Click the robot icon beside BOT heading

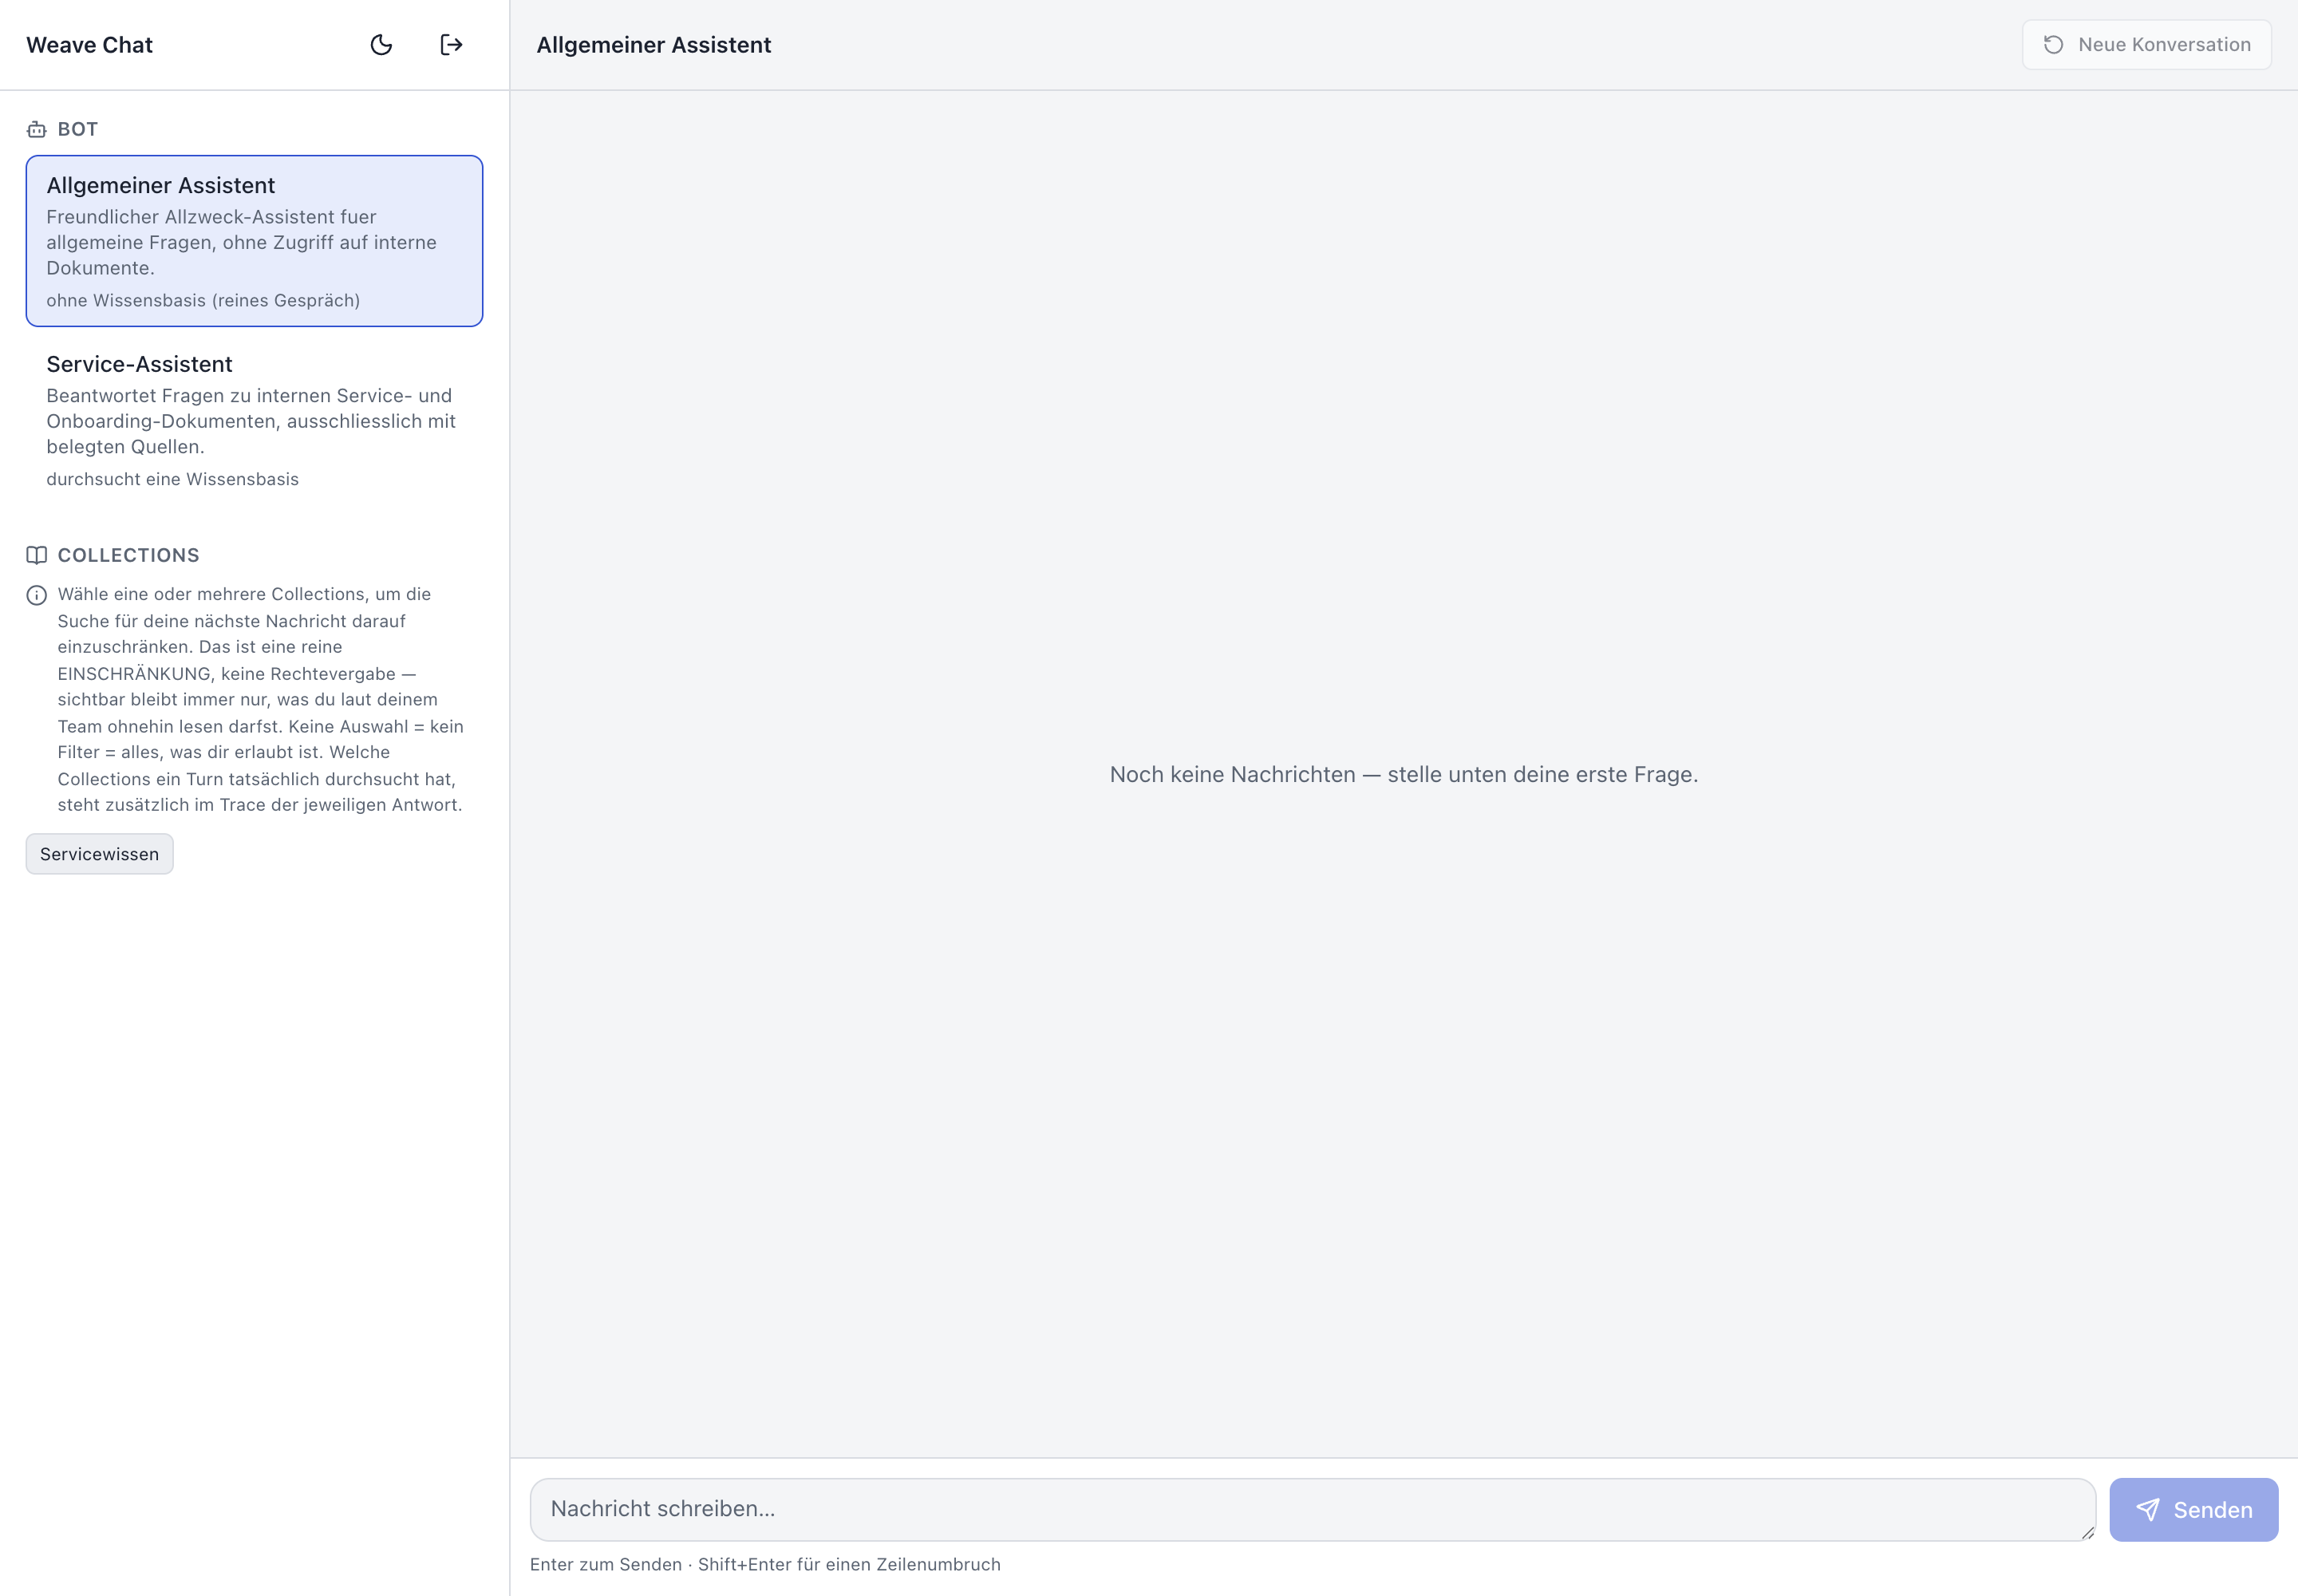click(x=37, y=129)
